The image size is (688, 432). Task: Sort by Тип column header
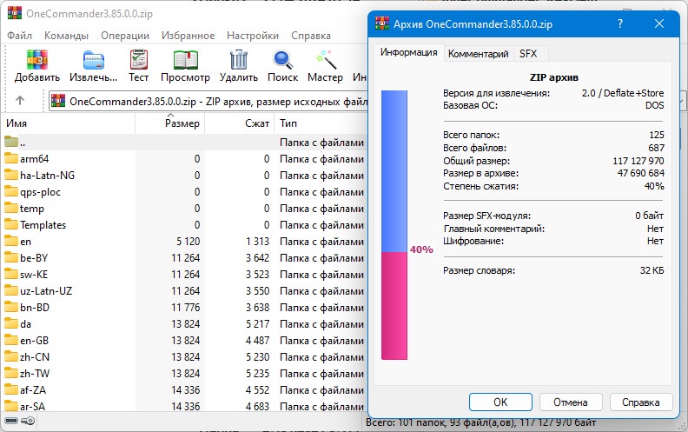tap(321, 123)
